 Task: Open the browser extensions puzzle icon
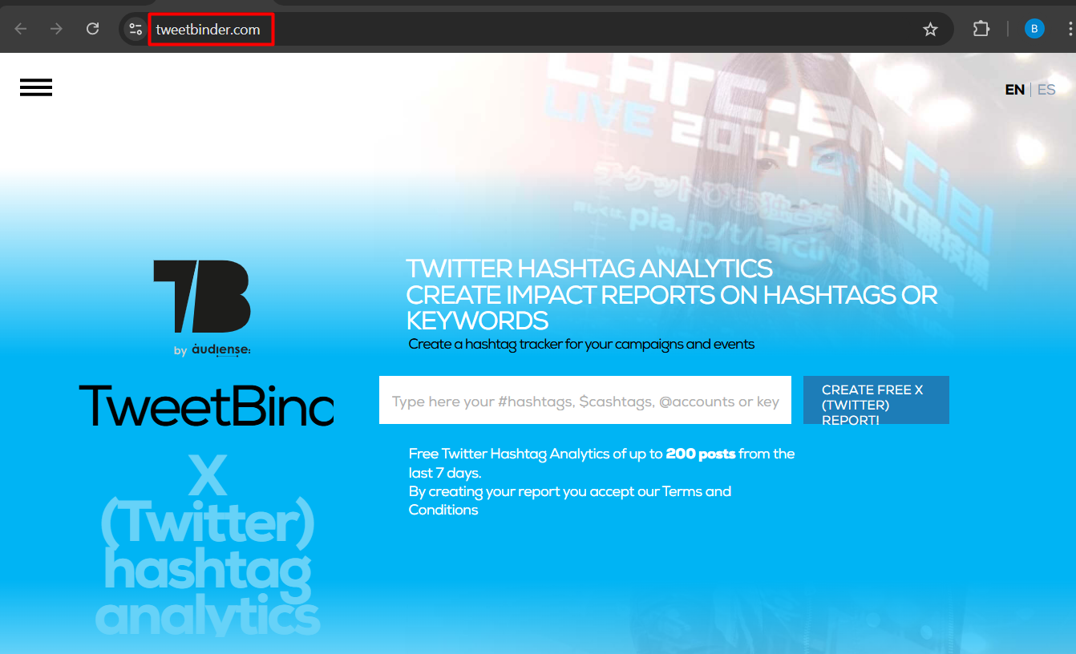click(981, 28)
